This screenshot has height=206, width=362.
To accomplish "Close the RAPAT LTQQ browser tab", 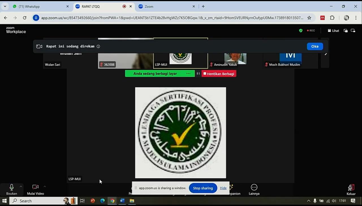I will tap(131, 7).
